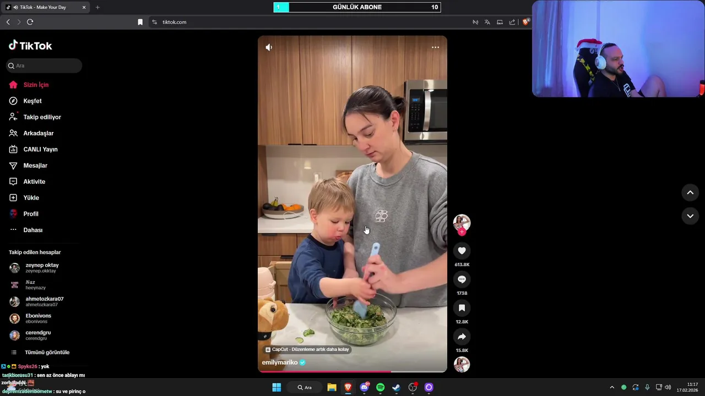The image size is (705, 396).
Task: Focus the TikTok 'Ara' search box
Action: point(44,65)
